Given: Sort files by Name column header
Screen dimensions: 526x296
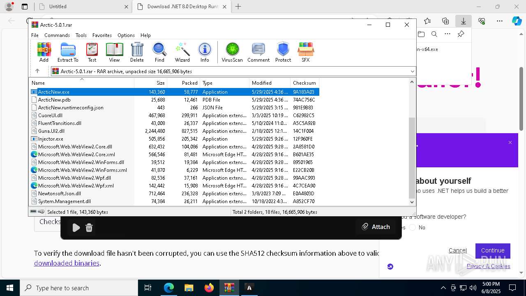Looking at the screenshot, I should tap(82, 83).
